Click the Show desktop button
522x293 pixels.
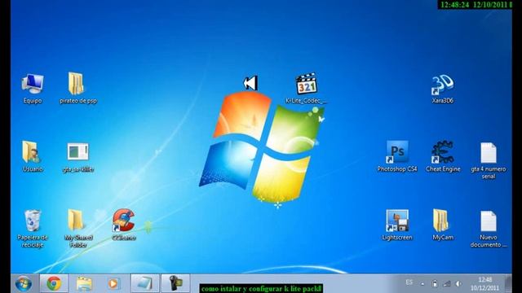point(508,284)
